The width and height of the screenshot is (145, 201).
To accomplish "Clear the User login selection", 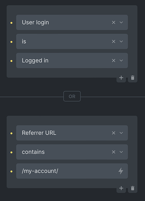I will click(x=114, y=23).
